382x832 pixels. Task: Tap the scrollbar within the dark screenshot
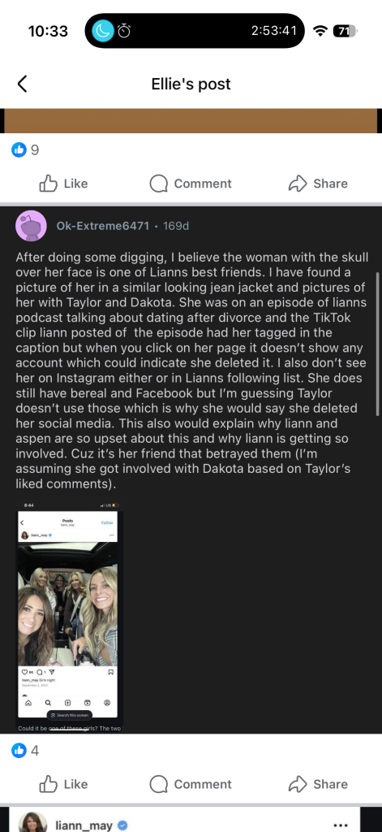point(378,344)
